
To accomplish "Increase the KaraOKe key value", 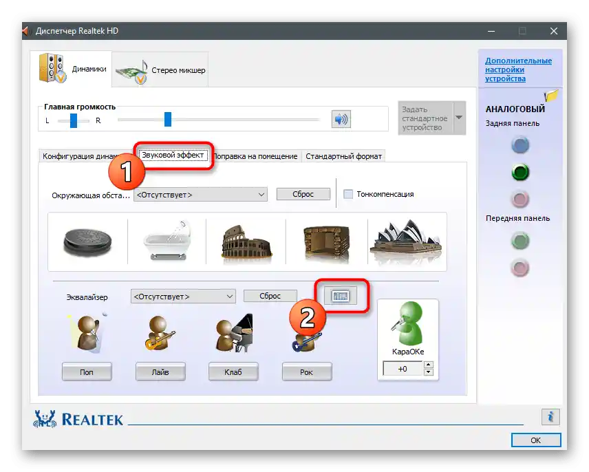I will pyautogui.click(x=428, y=364).
